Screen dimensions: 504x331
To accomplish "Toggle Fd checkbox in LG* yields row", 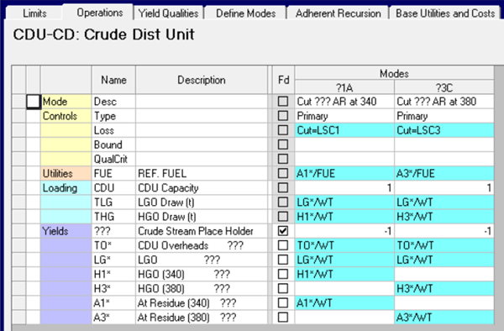I will (283, 260).
